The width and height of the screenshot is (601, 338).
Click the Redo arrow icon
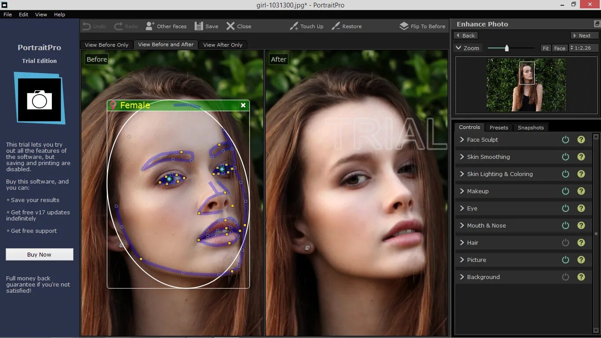tap(118, 26)
